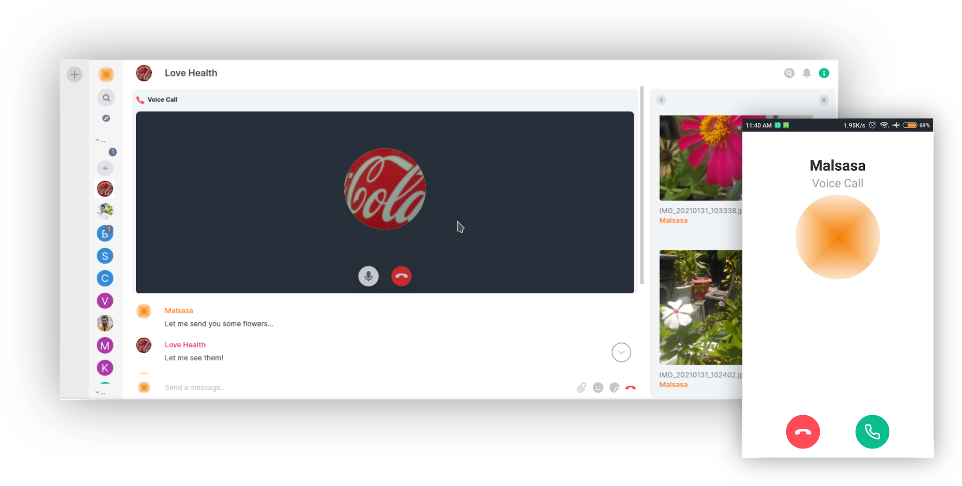
Task: Click the chat area vertical scrollbar
Action: pos(642,185)
